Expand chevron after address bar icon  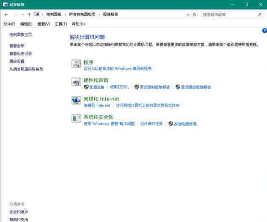[43, 14]
